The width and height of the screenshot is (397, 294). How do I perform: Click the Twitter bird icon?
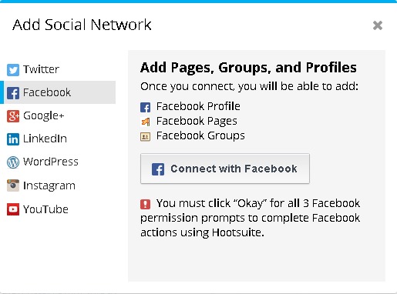pyautogui.click(x=13, y=70)
